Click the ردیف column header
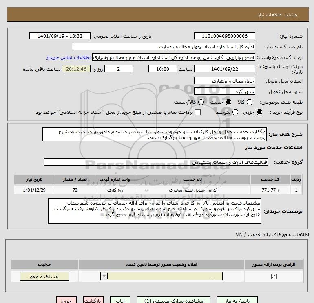This screenshot has width=314, height=303. (296, 179)
